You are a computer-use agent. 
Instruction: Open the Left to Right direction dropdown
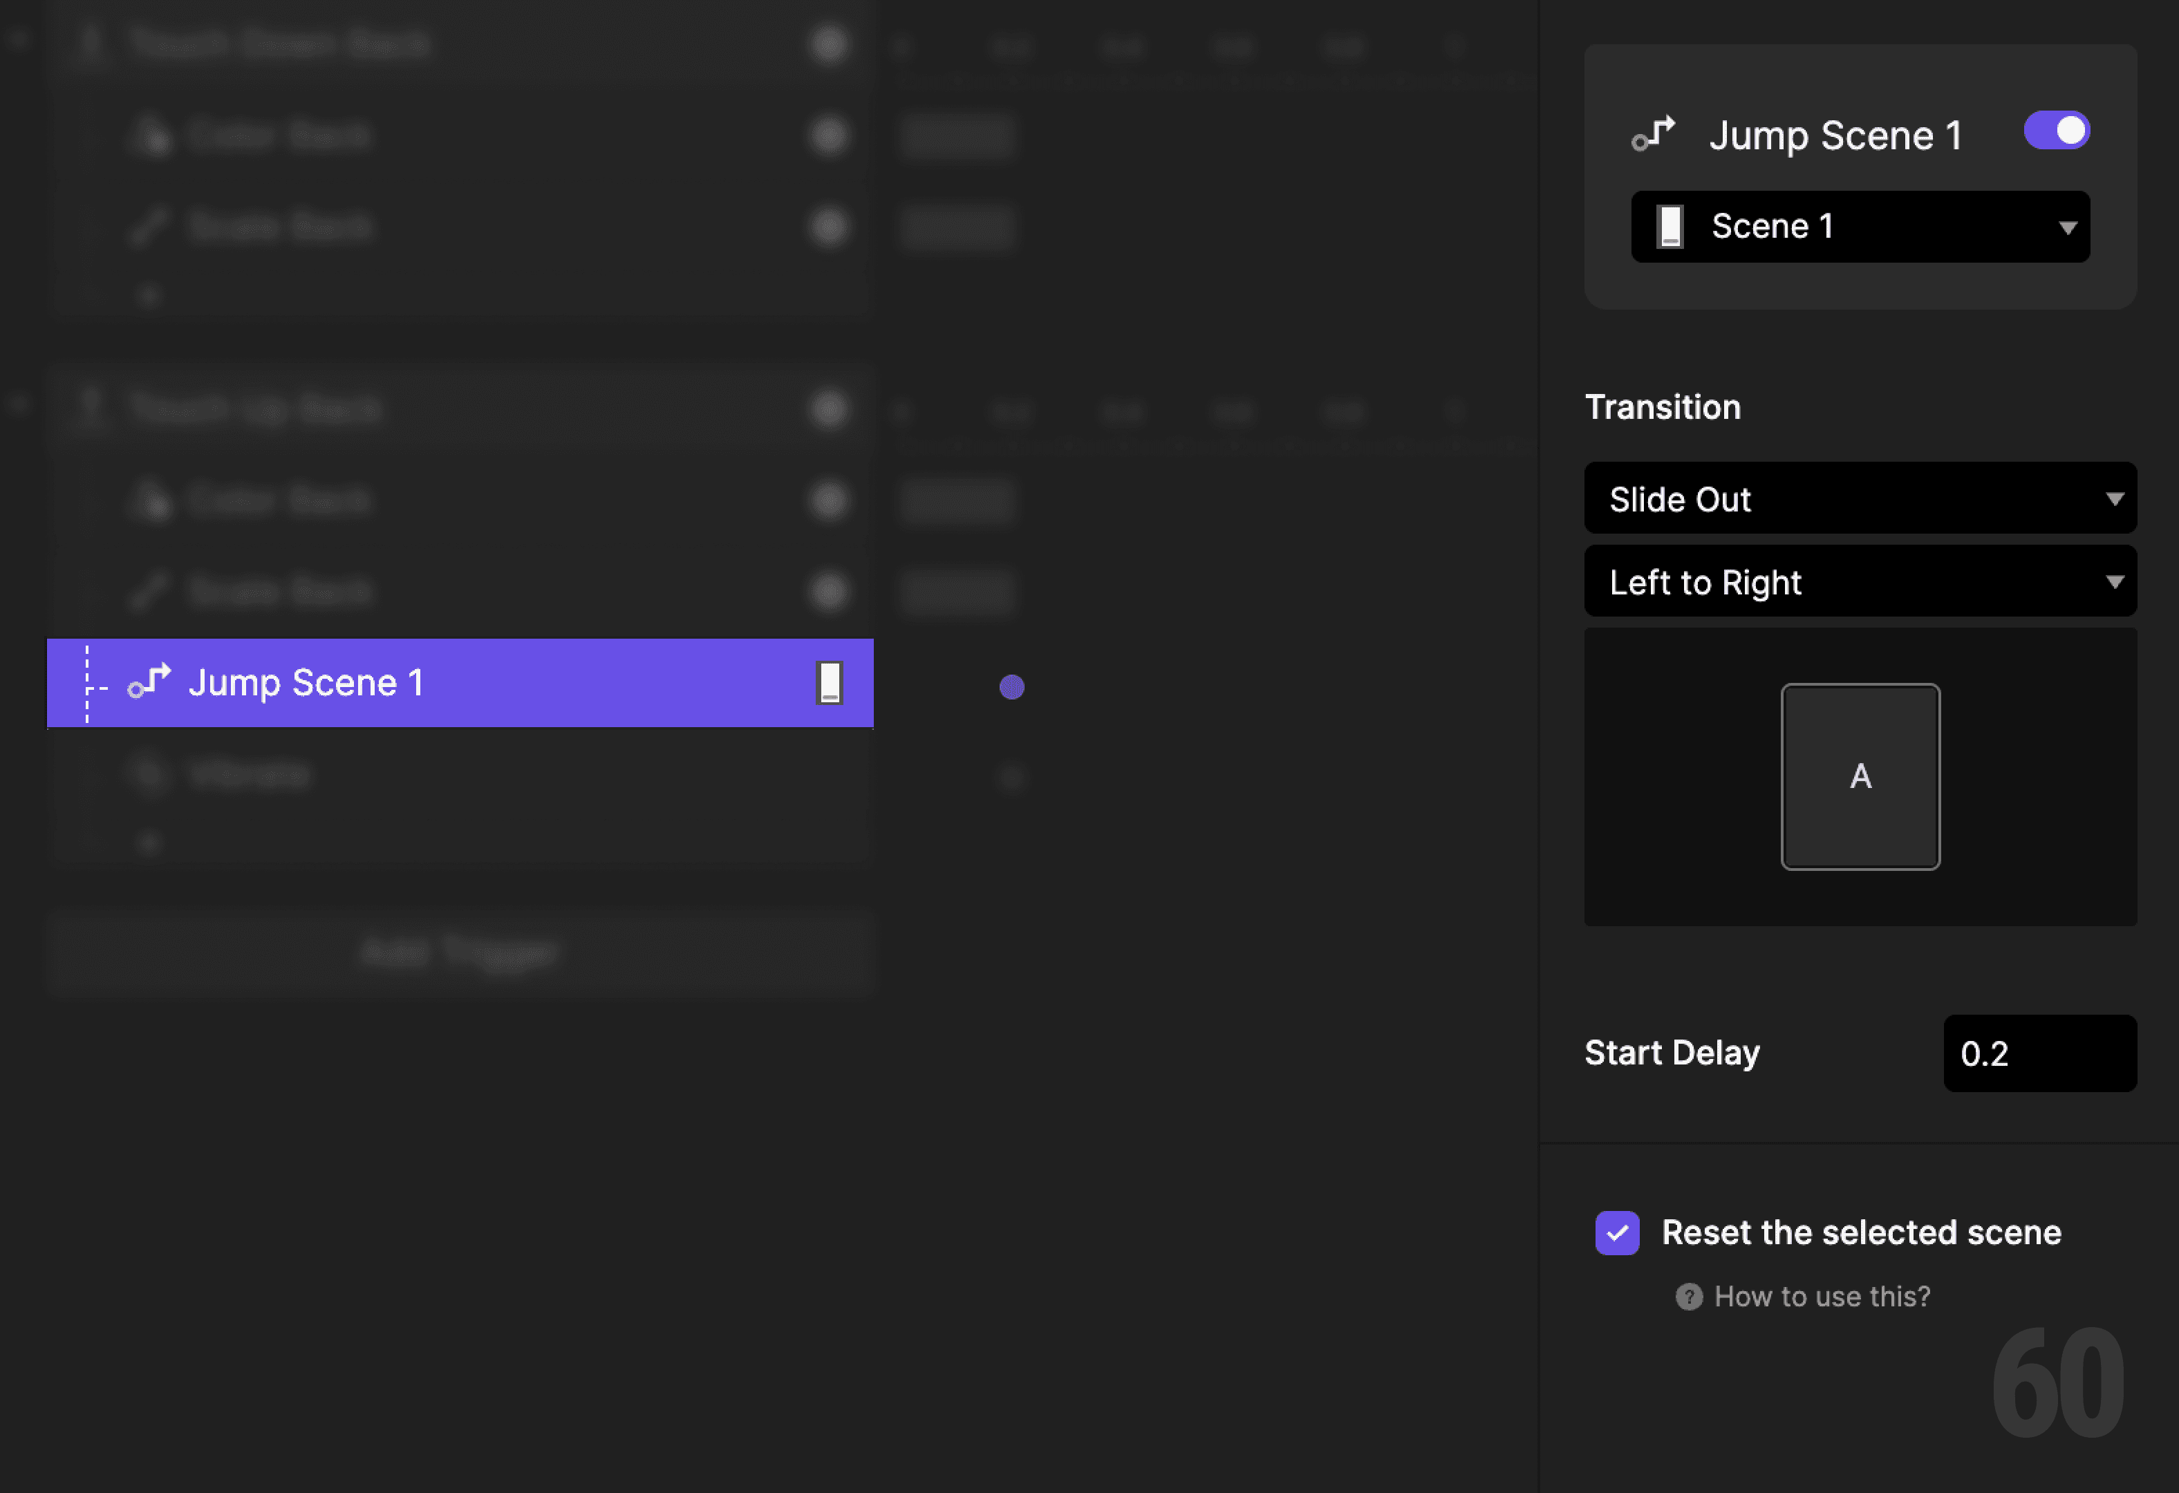pyautogui.click(x=1860, y=581)
